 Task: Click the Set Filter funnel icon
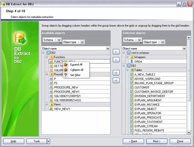pyautogui.click(x=66, y=75)
